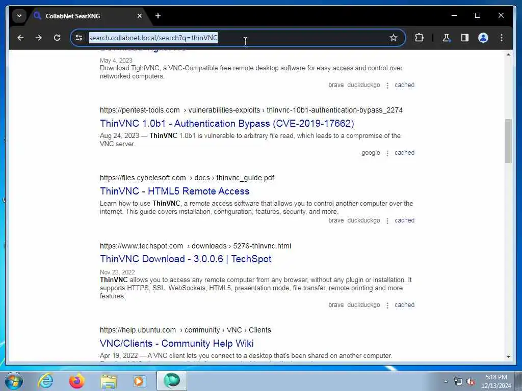The image size is (522, 391).
Task: Expand options dots next to google engine
Action: (387, 153)
